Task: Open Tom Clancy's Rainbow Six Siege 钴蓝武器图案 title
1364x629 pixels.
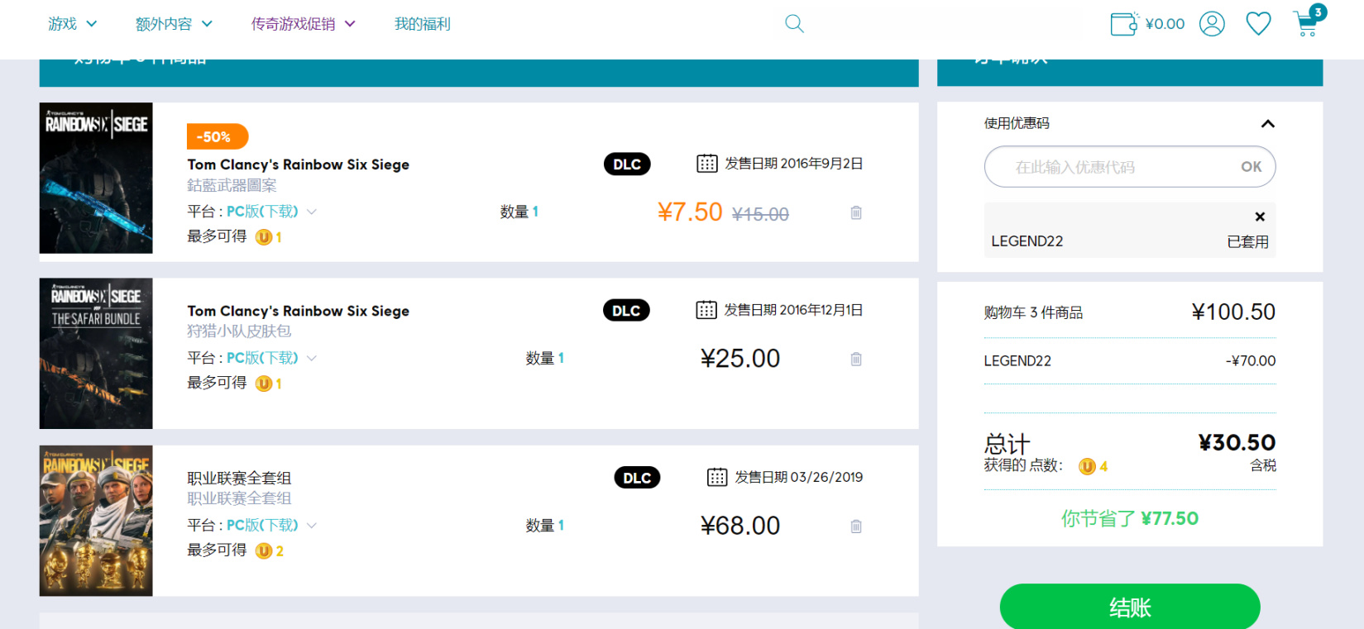Action: 298,164
